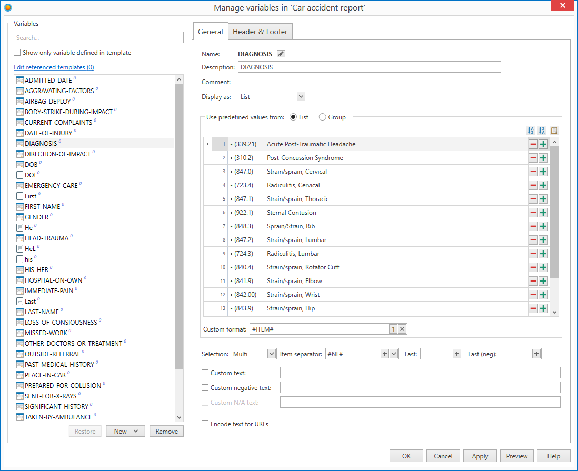
Task: Remove Strain/sprain, Cervical row
Action: (533, 172)
